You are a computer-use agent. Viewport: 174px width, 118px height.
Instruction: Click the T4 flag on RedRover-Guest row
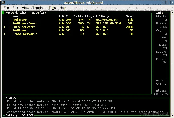[x=89, y=23]
